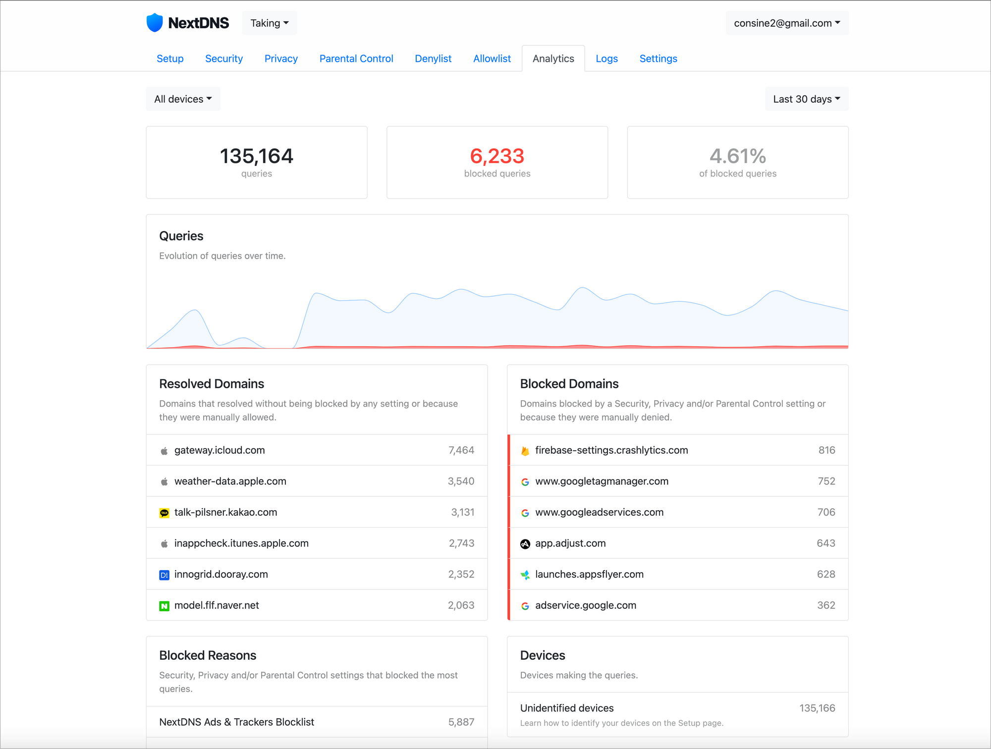Image resolution: width=991 pixels, height=749 pixels.
Task: Click the NextDNS Ads & Trackers Blocklist row
Action: tap(317, 722)
